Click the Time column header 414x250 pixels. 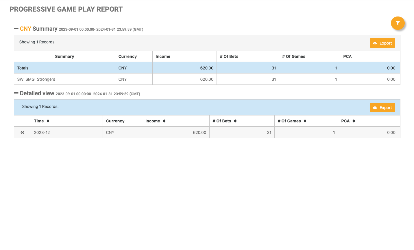[x=39, y=121]
